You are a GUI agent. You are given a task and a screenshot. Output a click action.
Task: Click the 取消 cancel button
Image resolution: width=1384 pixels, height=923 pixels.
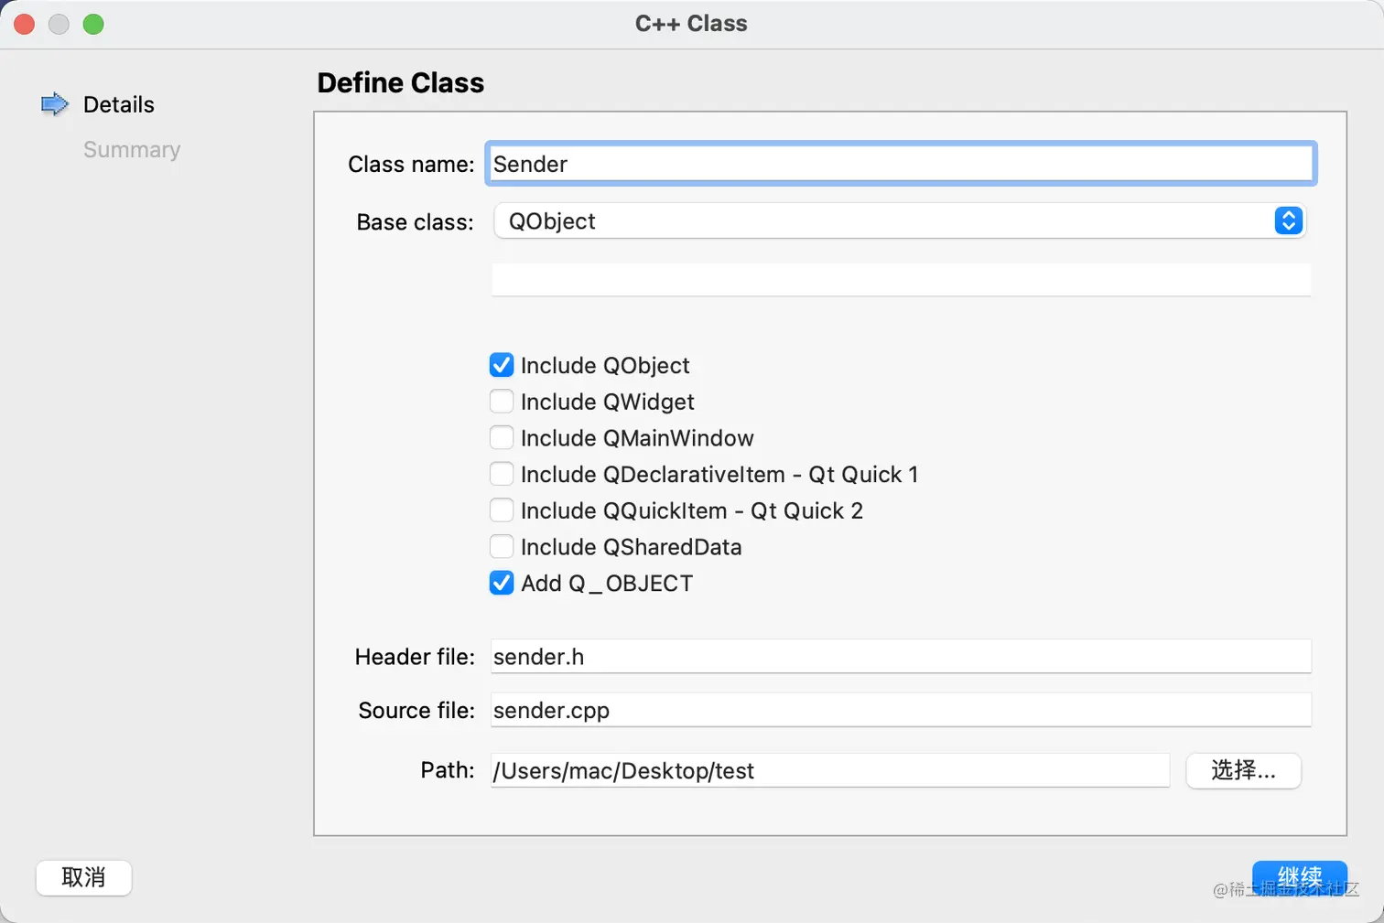[83, 877]
